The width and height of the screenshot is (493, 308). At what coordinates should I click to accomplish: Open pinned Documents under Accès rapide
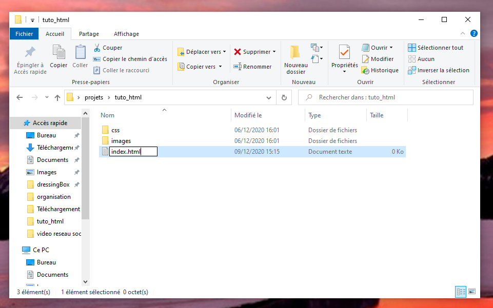coord(52,160)
